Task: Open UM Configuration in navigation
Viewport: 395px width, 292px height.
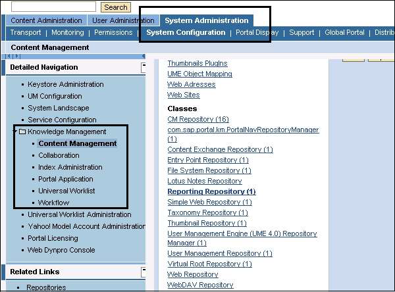Action: tap(55, 96)
